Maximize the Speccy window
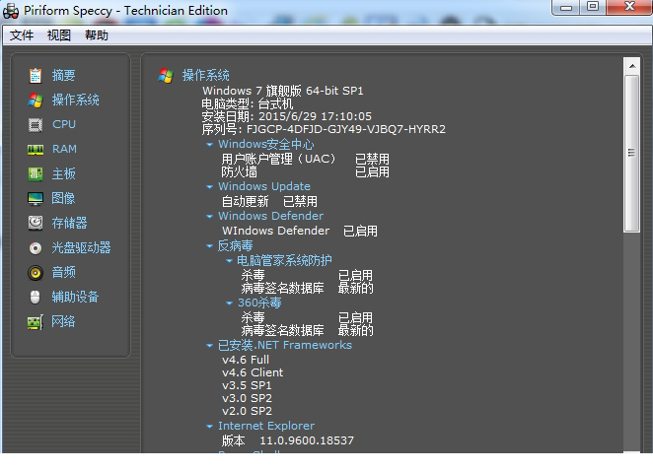The width and height of the screenshot is (653, 471). point(593,7)
